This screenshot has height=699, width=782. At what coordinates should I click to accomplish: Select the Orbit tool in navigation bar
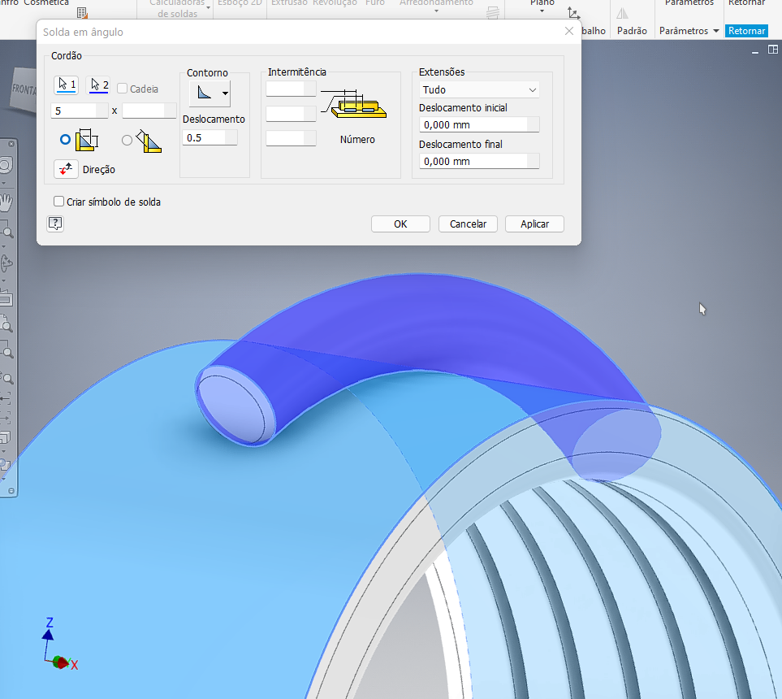(6, 263)
